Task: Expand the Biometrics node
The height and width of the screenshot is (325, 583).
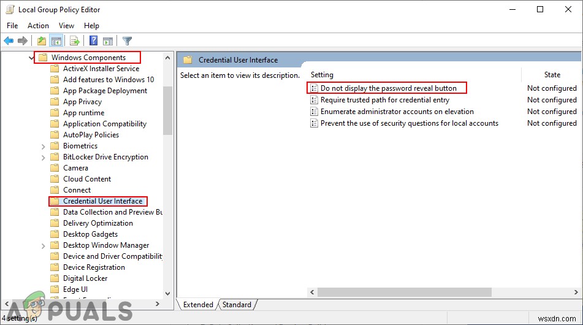Action: point(43,147)
